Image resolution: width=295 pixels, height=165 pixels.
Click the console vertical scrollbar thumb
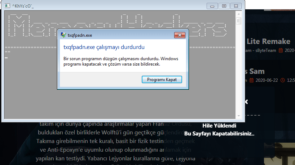pos(238,21)
